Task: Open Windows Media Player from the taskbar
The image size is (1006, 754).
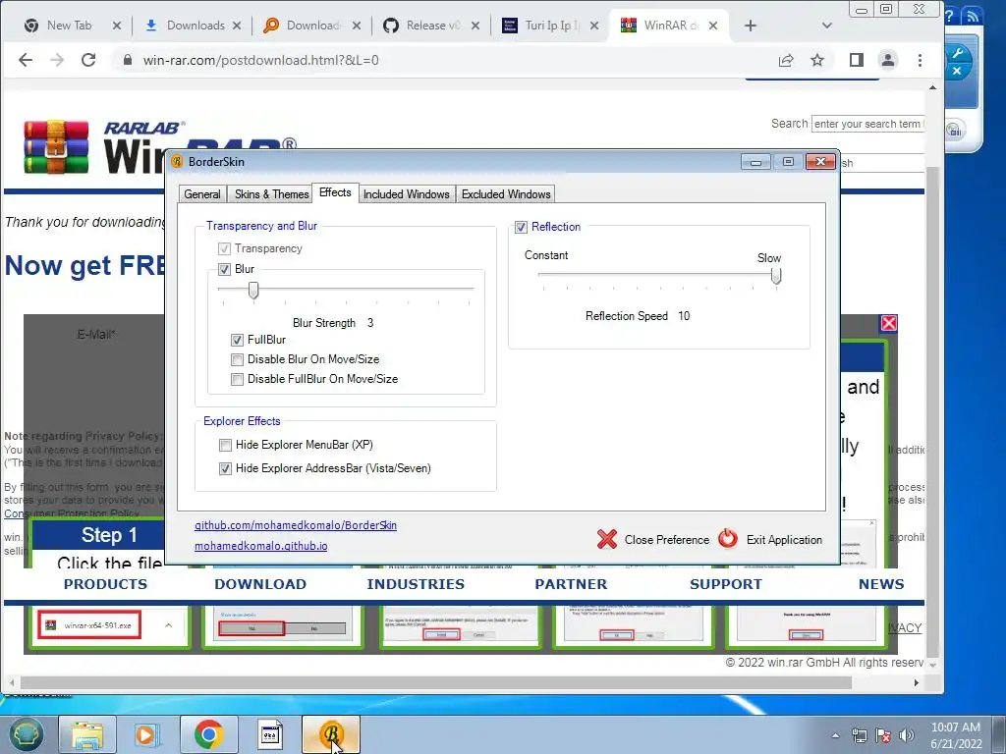Action: pos(147,734)
